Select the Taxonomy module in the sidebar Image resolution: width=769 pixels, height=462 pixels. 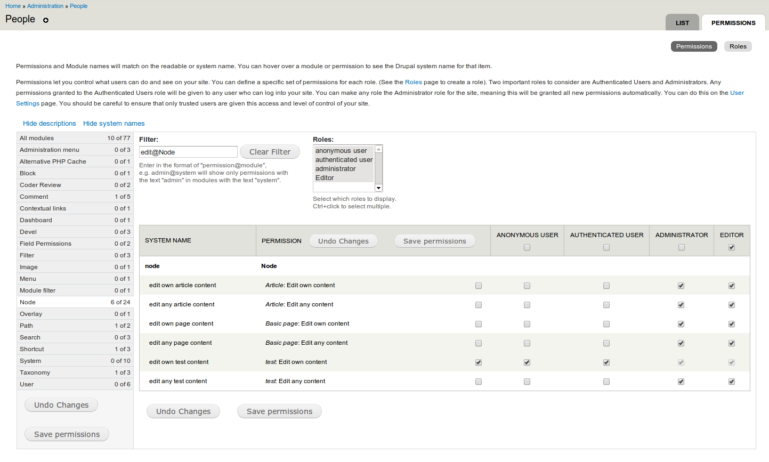[x=75, y=372]
